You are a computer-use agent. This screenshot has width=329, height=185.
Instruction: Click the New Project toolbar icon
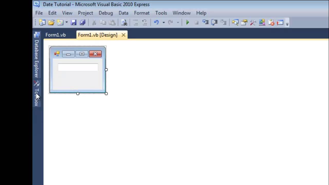click(42, 23)
